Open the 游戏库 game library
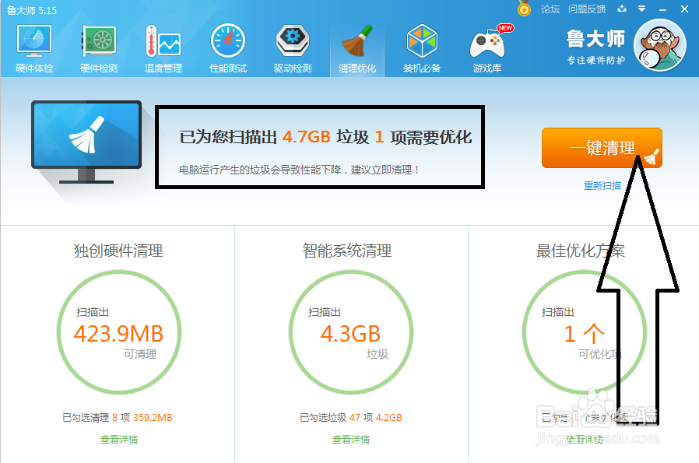Viewport: 699px width, 463px height. pyautogui.click(x=486, y=47)
